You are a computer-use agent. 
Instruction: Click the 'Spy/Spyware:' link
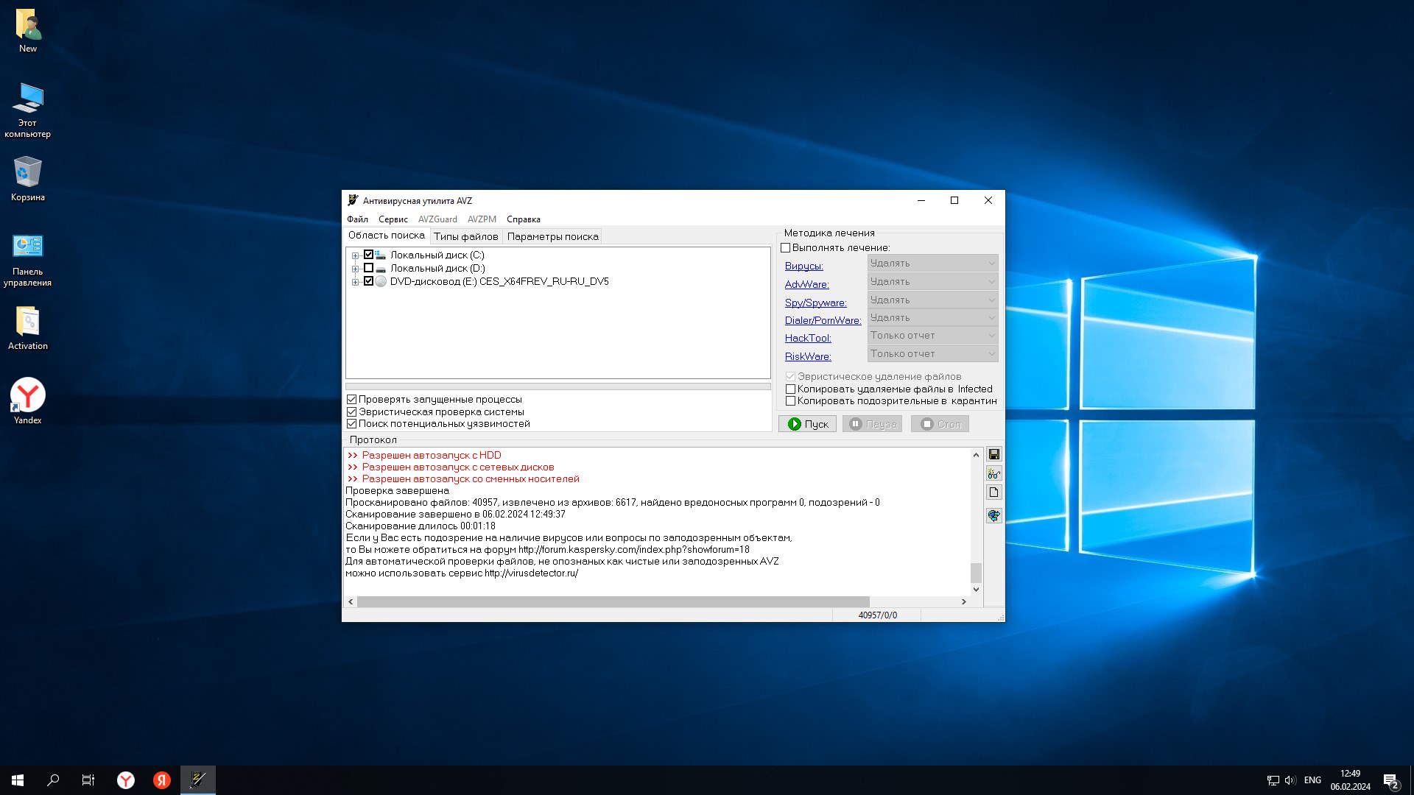click(815, 303)
